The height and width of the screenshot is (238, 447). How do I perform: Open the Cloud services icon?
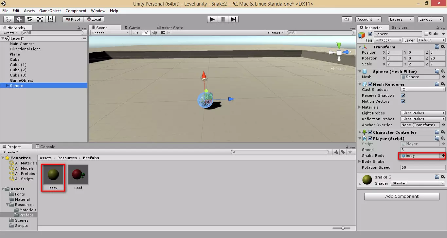[347, 19]
